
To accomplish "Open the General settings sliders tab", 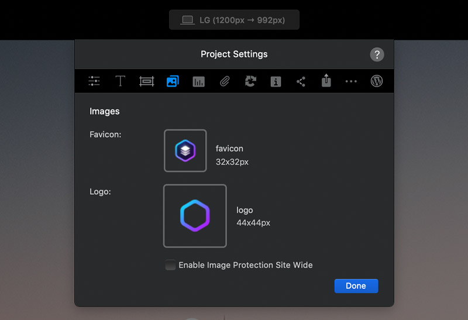I will (94, 81).
